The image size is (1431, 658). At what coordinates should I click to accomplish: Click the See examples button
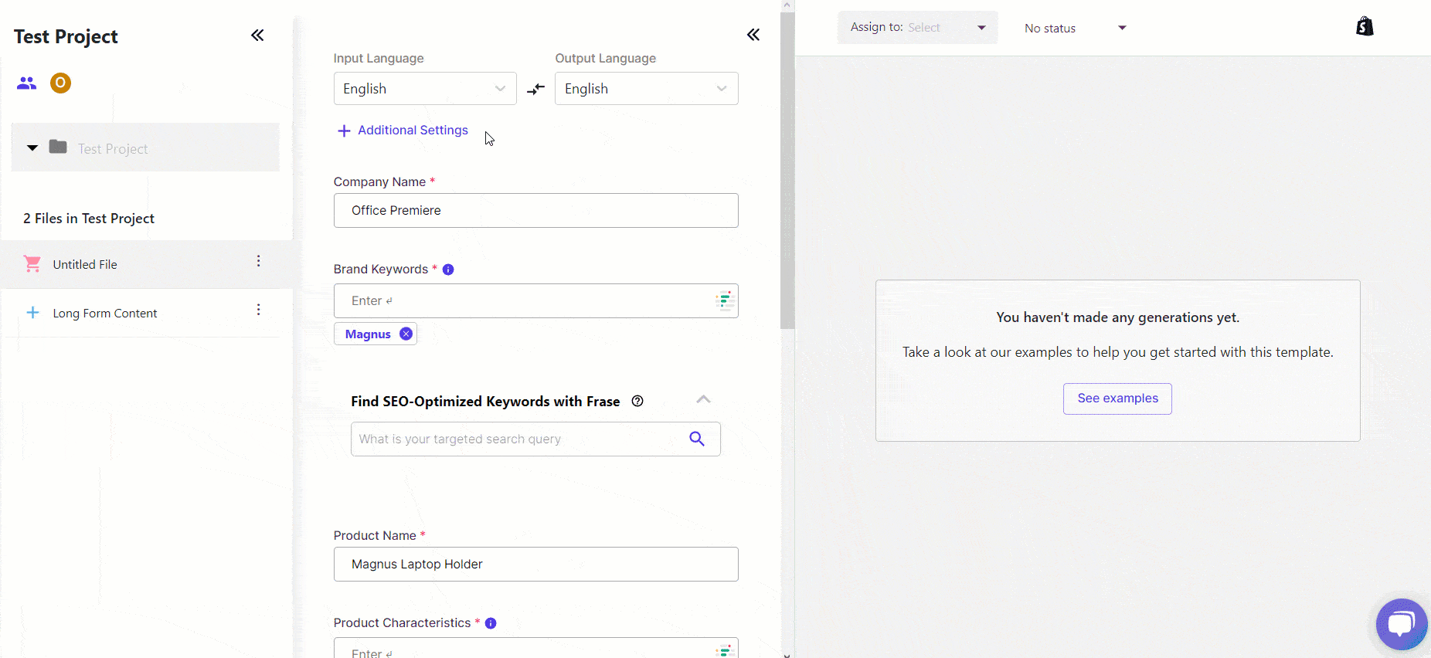click(x=1117, y=399)
